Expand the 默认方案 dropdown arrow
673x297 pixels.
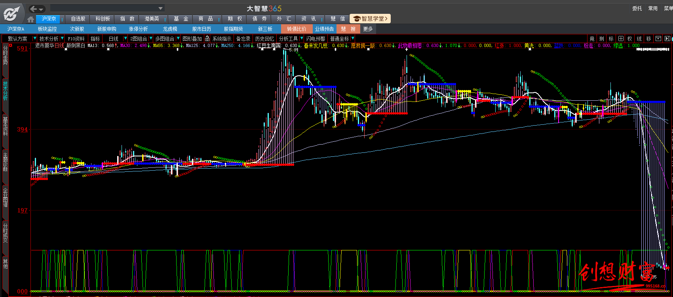34,39
